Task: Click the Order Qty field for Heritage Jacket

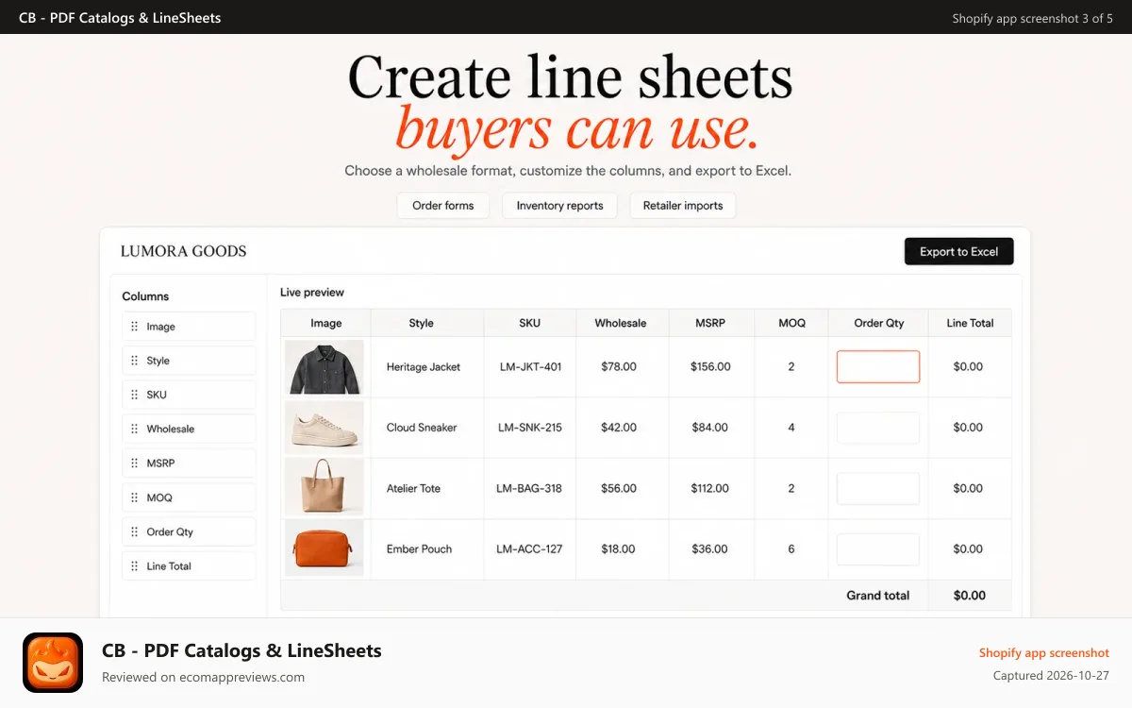Action: point(878,366)
